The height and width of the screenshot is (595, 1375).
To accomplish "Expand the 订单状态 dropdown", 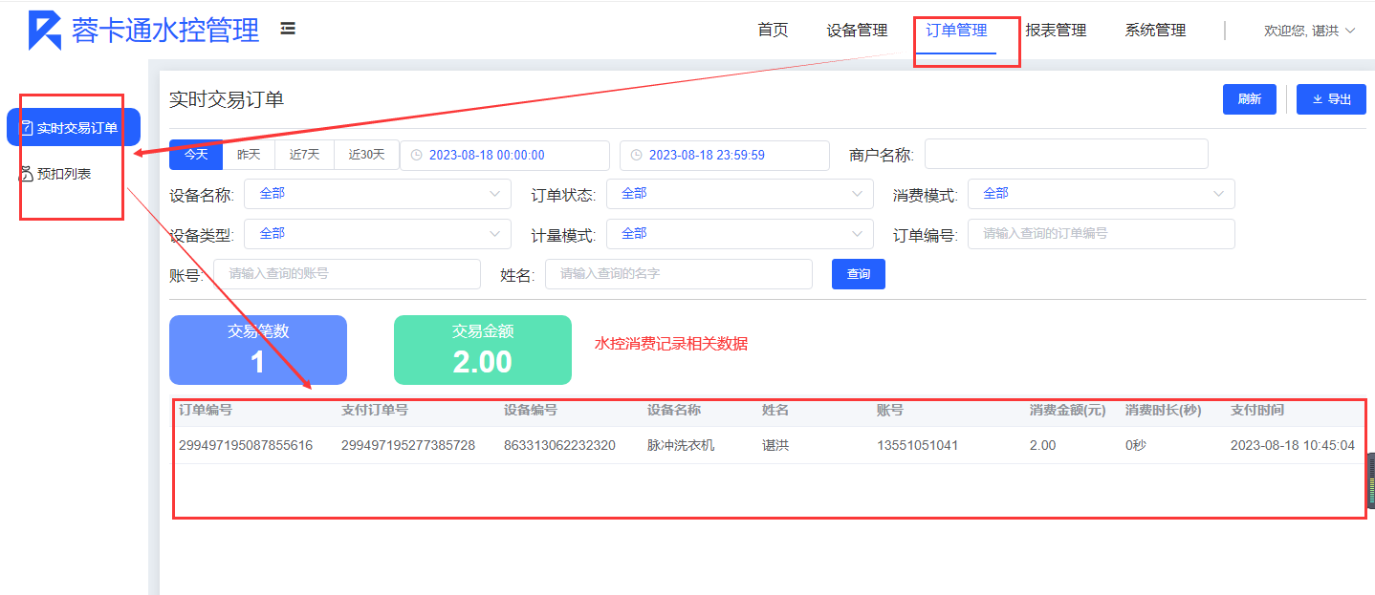I will 740,194.
